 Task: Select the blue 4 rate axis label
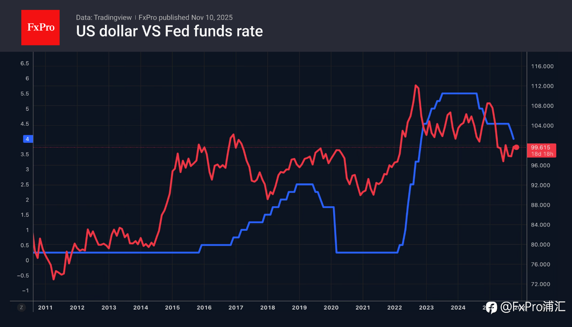[x=27, y=139]
